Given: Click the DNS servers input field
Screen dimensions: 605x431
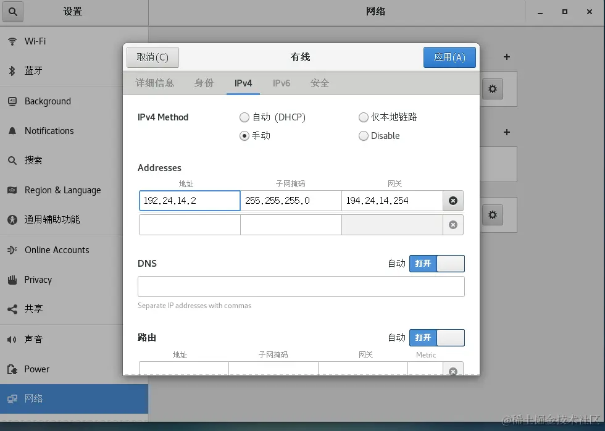Looking at the screenshot, I should (301, 287).
